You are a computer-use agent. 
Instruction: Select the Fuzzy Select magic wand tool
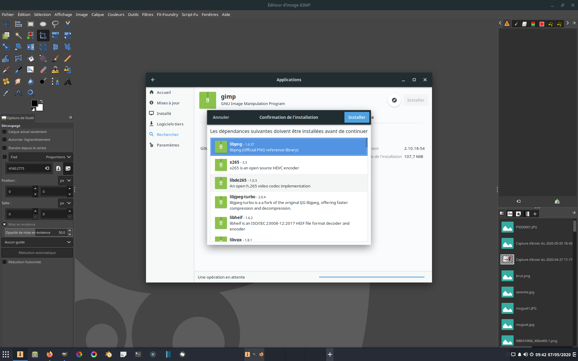click(18, 36)
